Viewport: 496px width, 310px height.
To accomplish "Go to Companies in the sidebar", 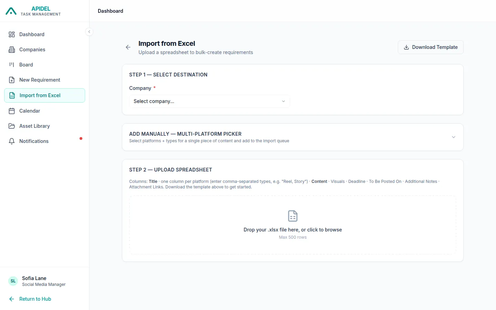I will (x=45, y=50).
